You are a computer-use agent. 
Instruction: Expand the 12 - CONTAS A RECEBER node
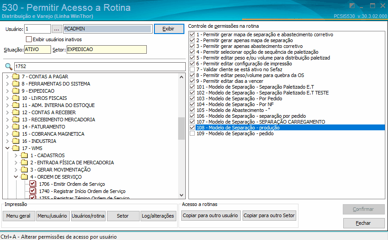pyautogui.click(x=8, y=112)
